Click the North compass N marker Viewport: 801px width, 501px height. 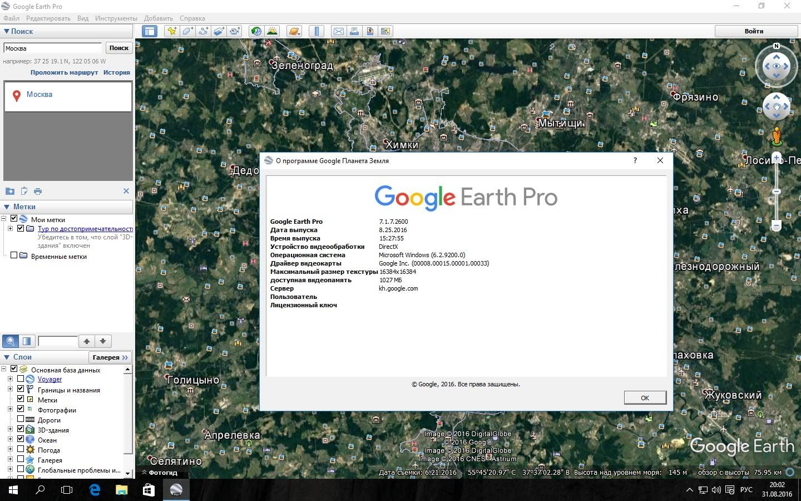[x=777, y=46]
